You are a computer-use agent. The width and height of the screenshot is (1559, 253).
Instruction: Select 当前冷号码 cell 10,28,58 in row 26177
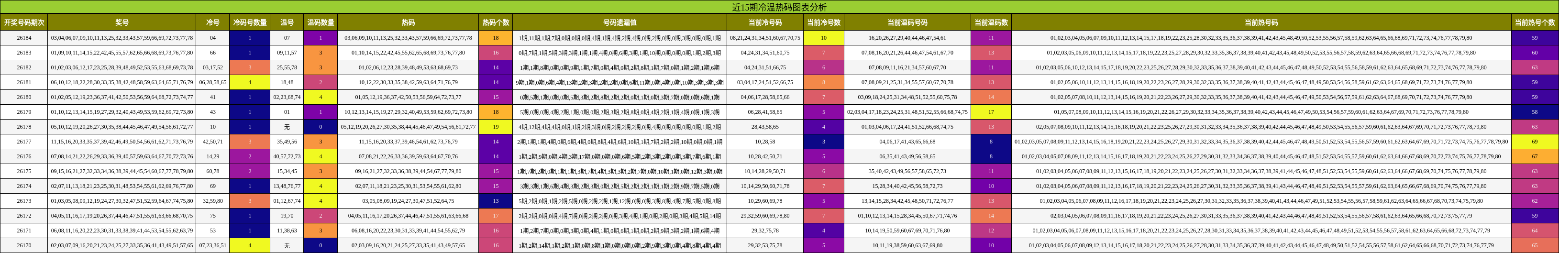[765, 142]
